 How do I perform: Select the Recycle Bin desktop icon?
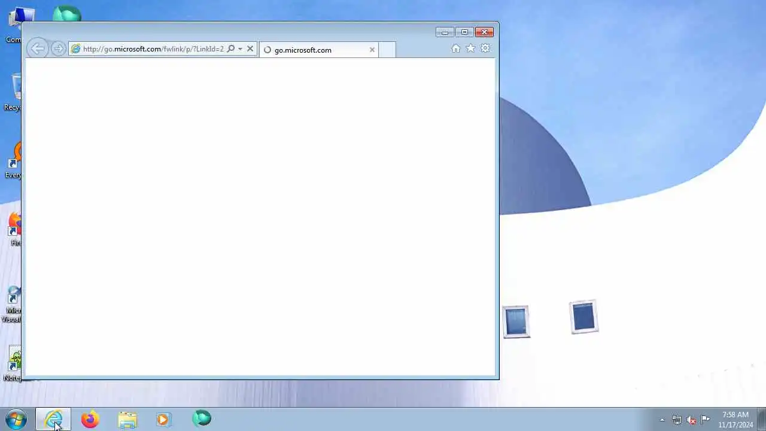pos(13,93)
